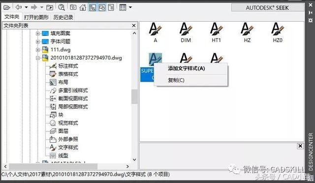
Task: Click the file path in status bar
Action: pyautogui.click(x=85, y=174)
